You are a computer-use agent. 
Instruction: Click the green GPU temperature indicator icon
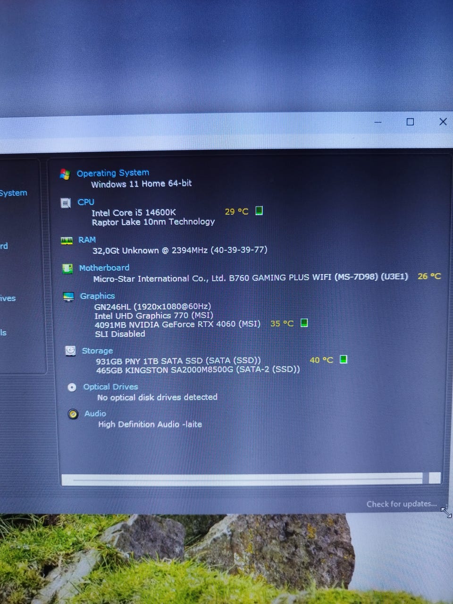click(304, 323)
